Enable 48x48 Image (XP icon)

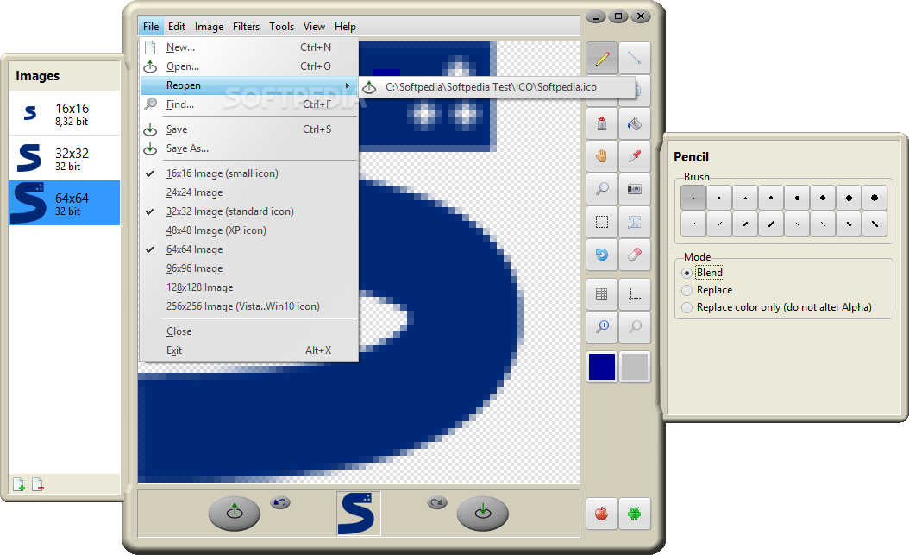(x=248, y=230)
